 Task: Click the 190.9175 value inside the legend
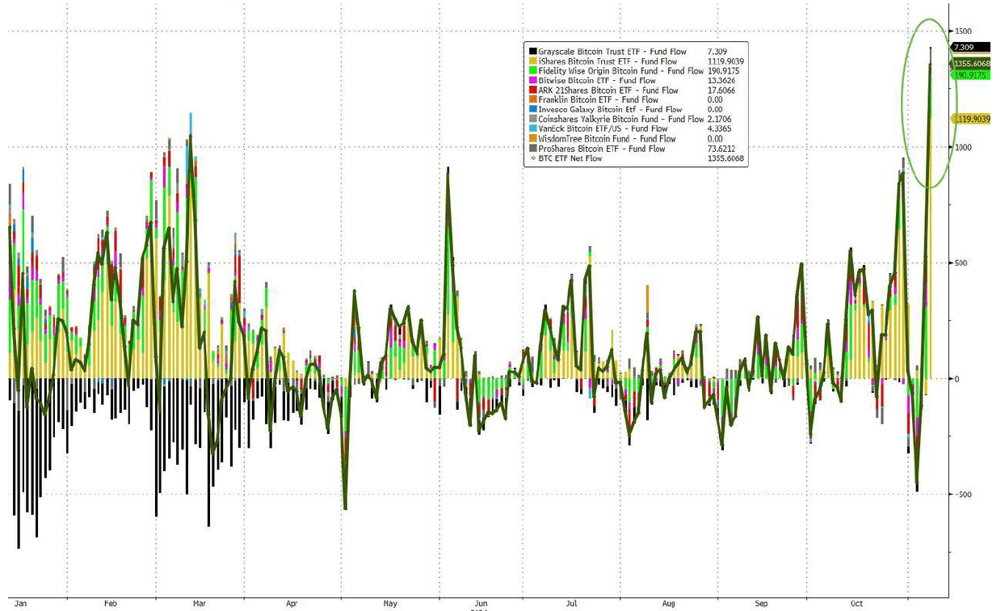(x=724, y=70)
